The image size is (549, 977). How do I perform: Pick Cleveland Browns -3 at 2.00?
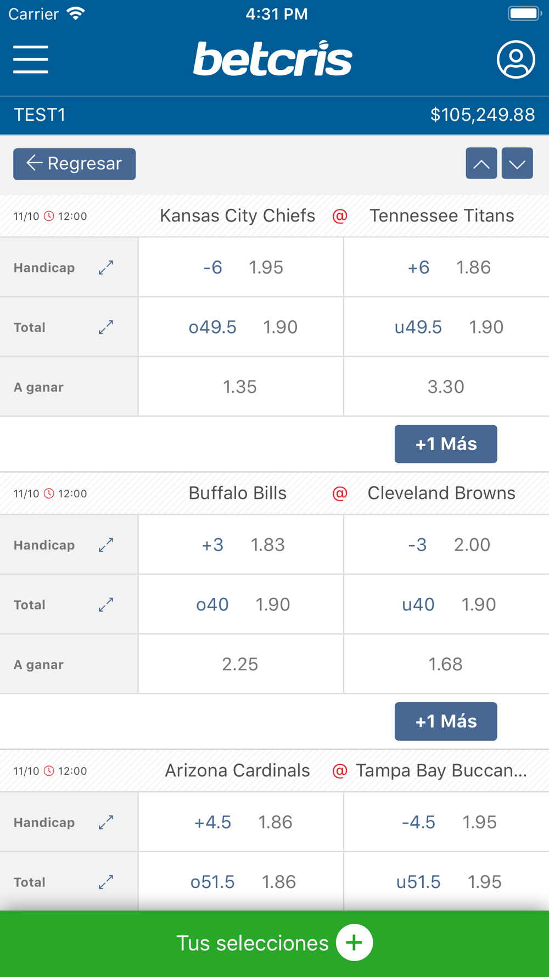point(446,545)
